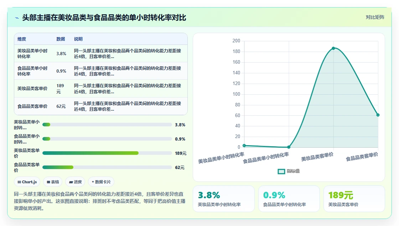Select the 表格 tag chip

click(x=53, y=182)
